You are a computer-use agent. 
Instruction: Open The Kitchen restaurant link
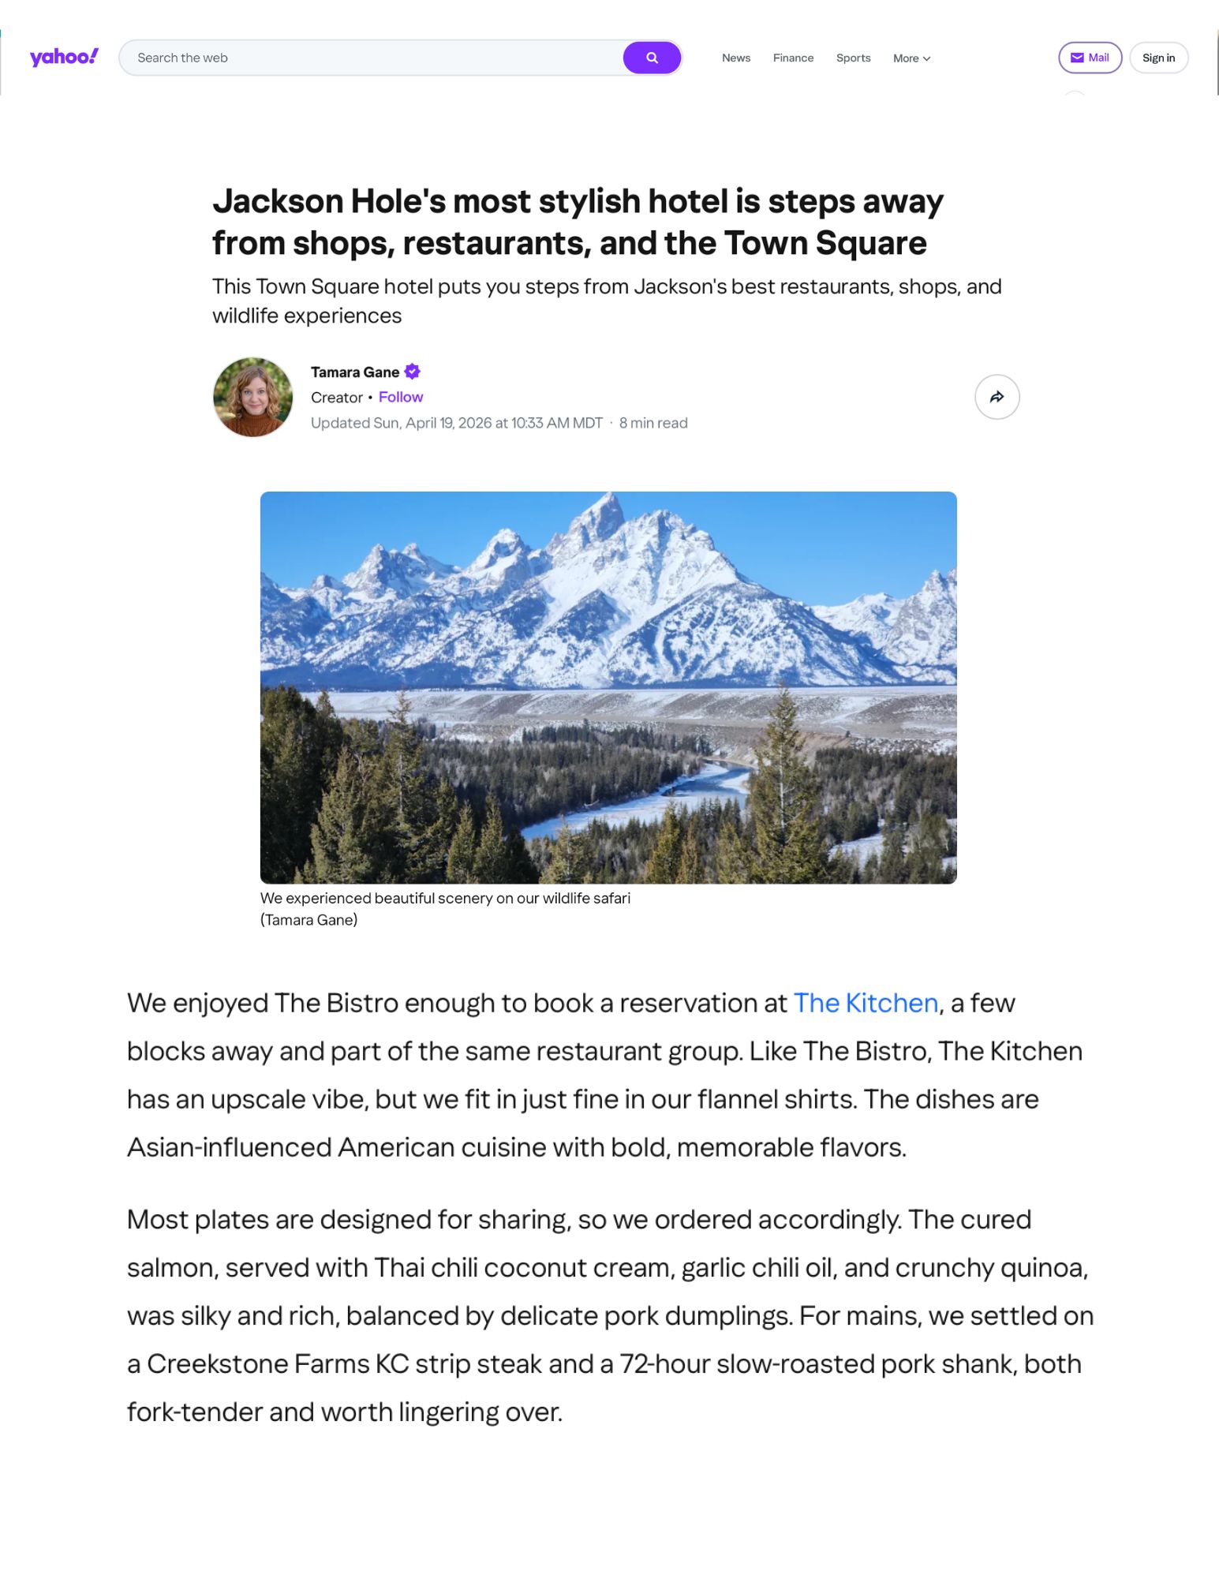coord(866,1003)
